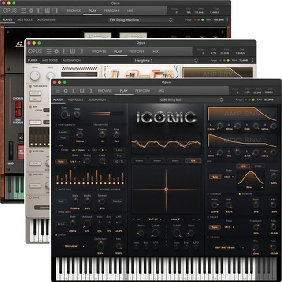Click the arp reset arrow icon under Skip
The image size is (282, 282).
[x=122, y=162]
